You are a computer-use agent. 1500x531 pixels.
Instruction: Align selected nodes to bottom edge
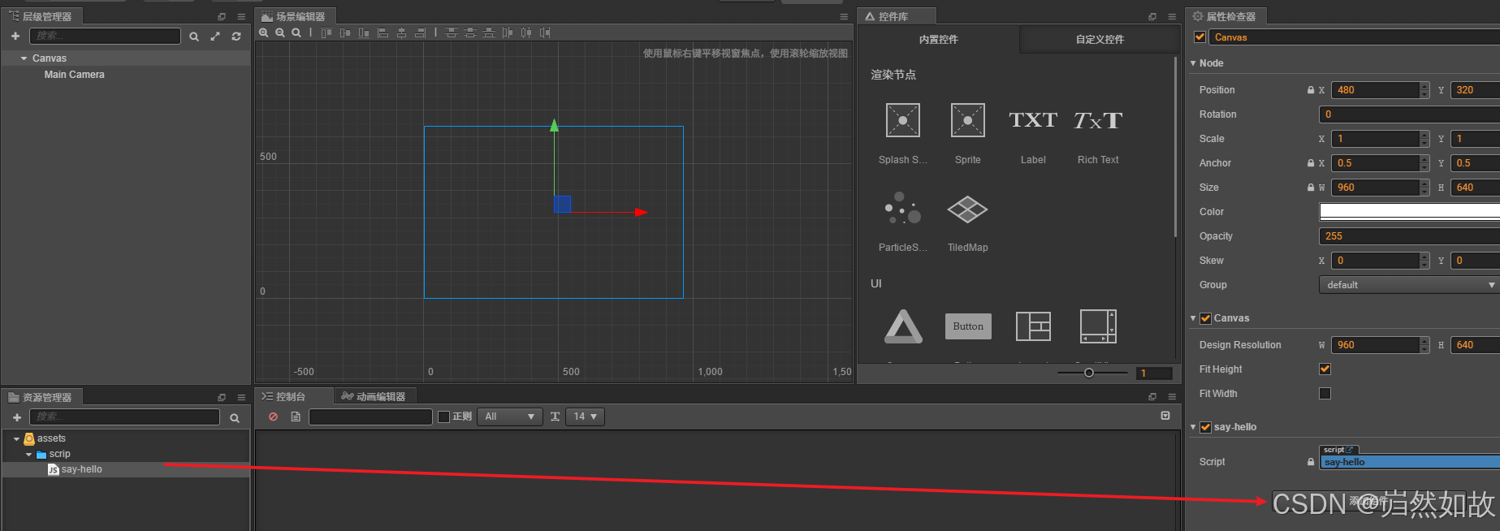click(364, 32)
